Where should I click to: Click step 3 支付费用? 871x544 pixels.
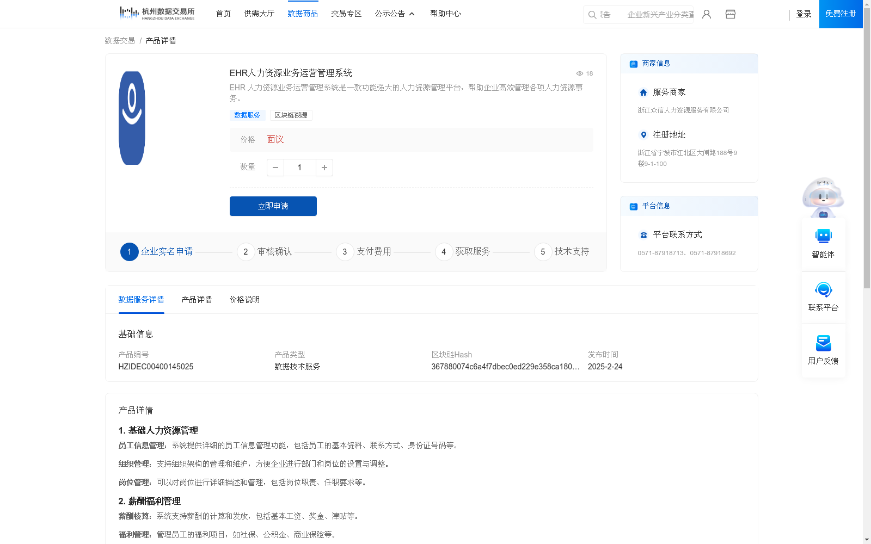pos(364,252)
